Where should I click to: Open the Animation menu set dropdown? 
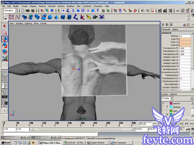(16, 10)
